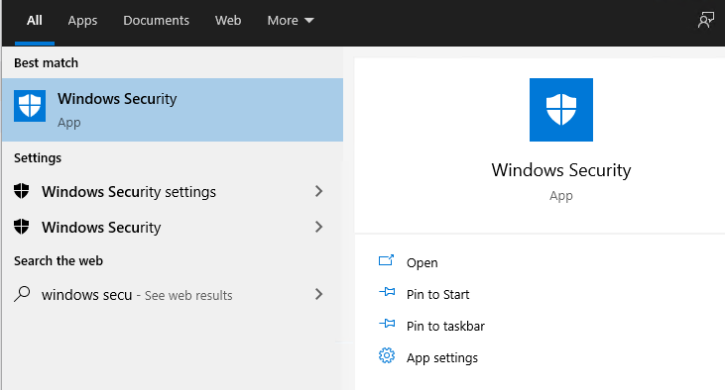Choose Pin to taskbar
The height and width of the screenshot is (390, 725).
445,326
